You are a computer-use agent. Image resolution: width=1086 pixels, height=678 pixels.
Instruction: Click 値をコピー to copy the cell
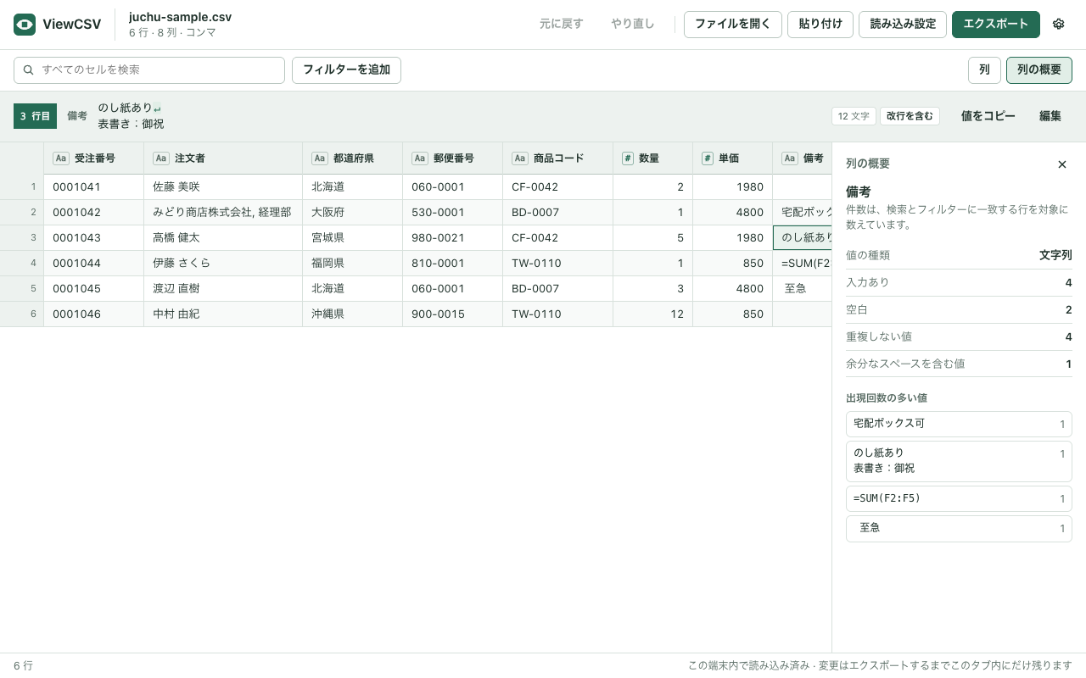pyautogui.click(x=988, y=116)
